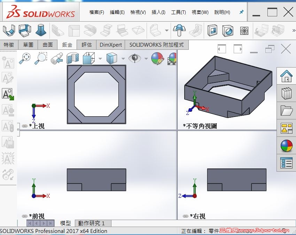Click Zoom to Area icon
This screenshot has height=235, width=296.
[41, 58]
